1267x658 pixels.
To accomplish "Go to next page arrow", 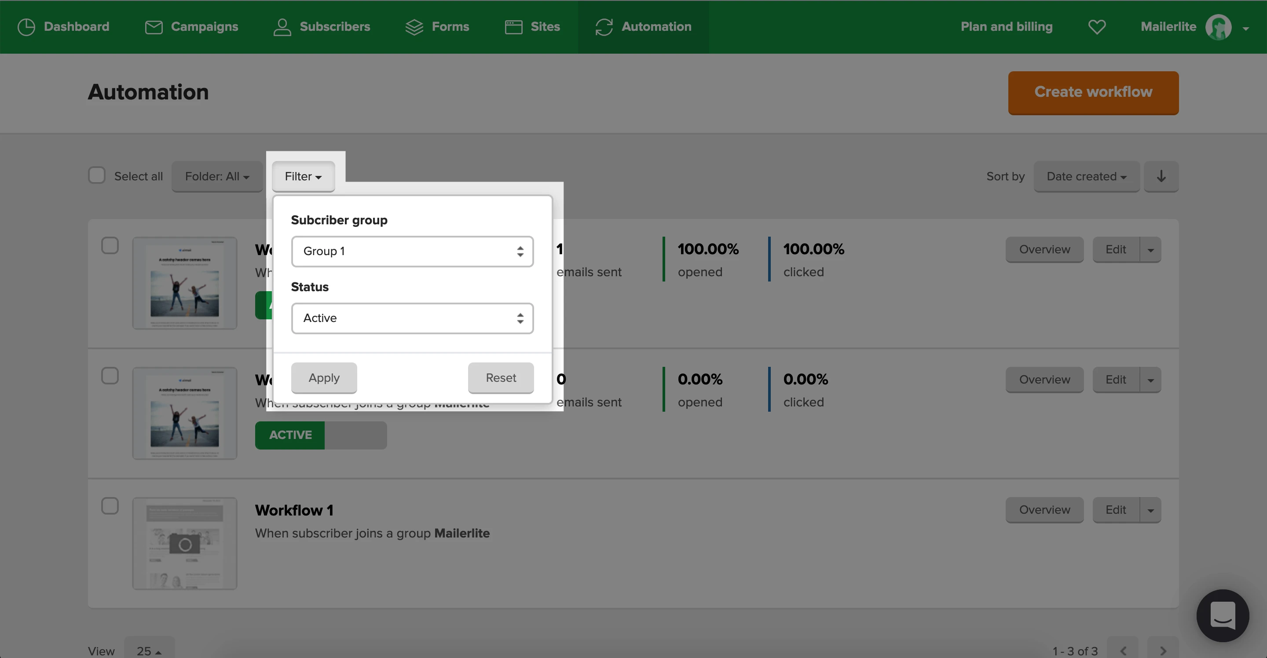I will point(1163,650).
